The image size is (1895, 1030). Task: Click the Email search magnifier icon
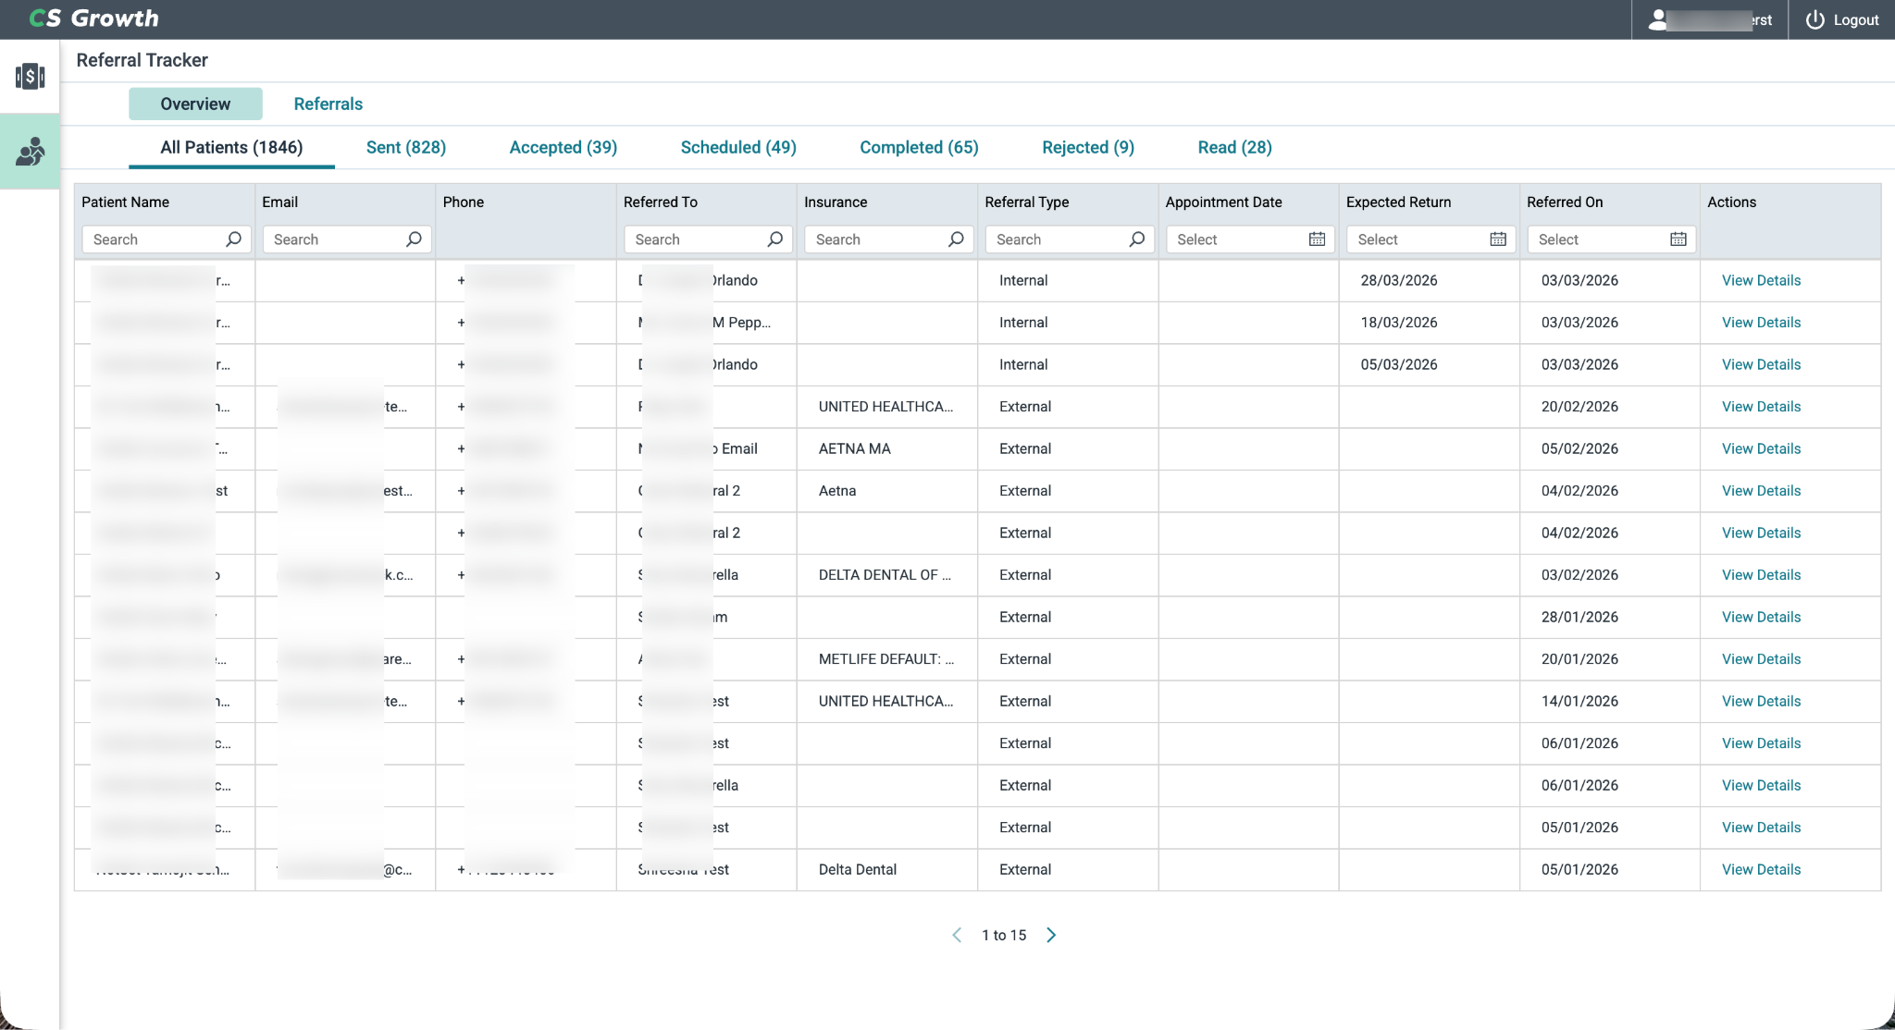point(414,239)
